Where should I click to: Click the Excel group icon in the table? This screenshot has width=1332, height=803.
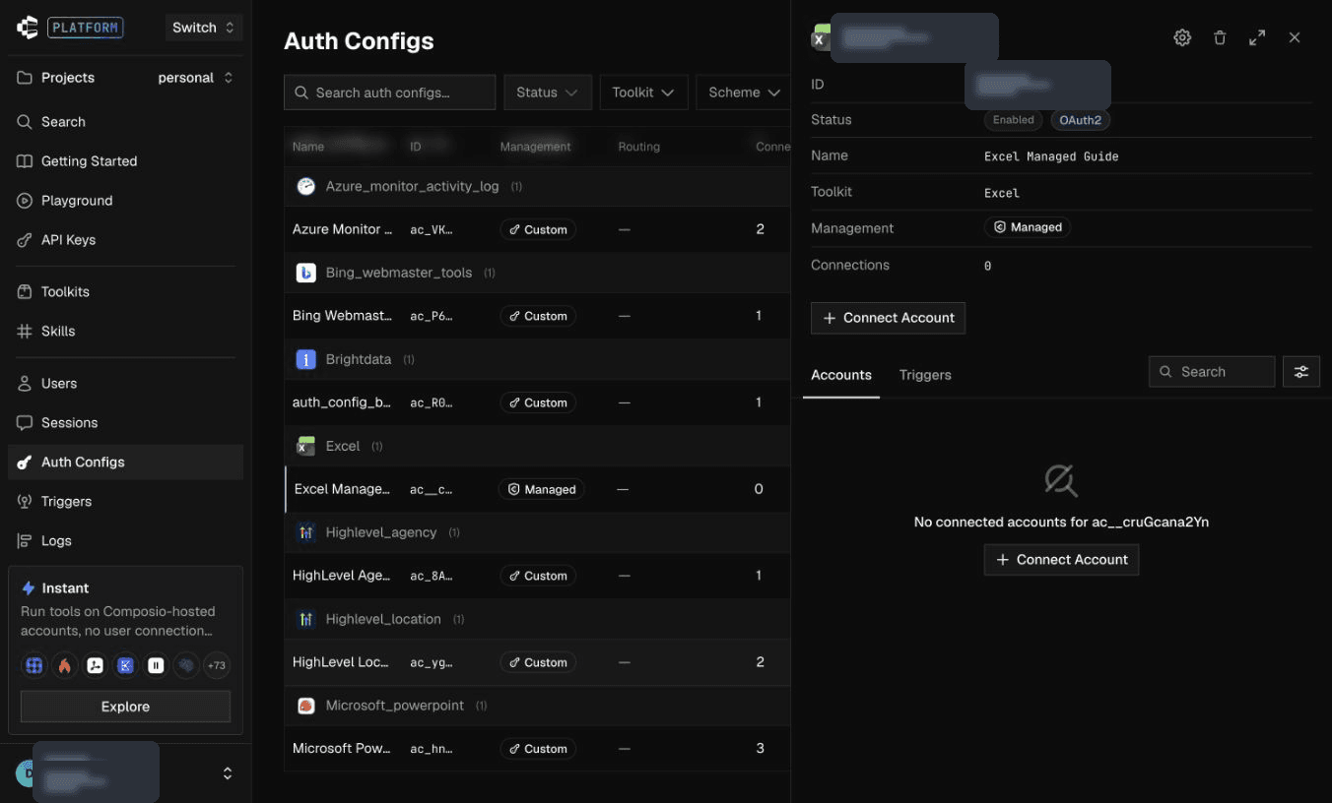tap(306, 446)
